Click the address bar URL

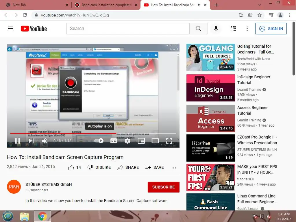point(75,15)
